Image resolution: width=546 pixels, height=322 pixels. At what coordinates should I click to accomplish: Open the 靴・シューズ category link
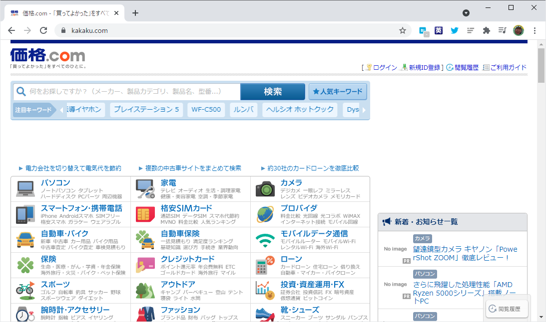(300, 310)
